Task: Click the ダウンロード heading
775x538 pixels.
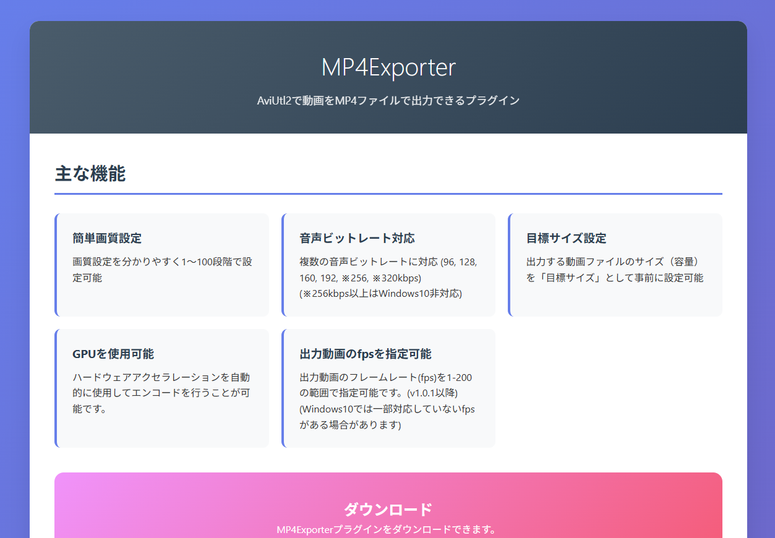Action: tap(388, 510)
